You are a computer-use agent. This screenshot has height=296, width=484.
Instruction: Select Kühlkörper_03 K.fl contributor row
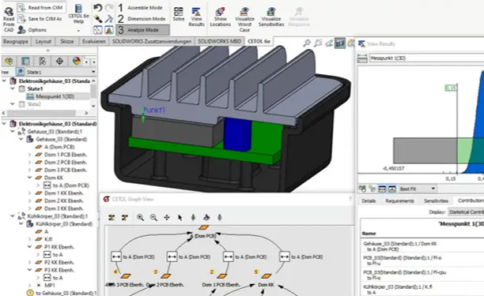click(x=422, y=290)
